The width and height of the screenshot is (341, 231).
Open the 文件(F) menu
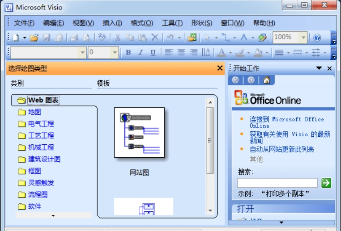(24, 23)
